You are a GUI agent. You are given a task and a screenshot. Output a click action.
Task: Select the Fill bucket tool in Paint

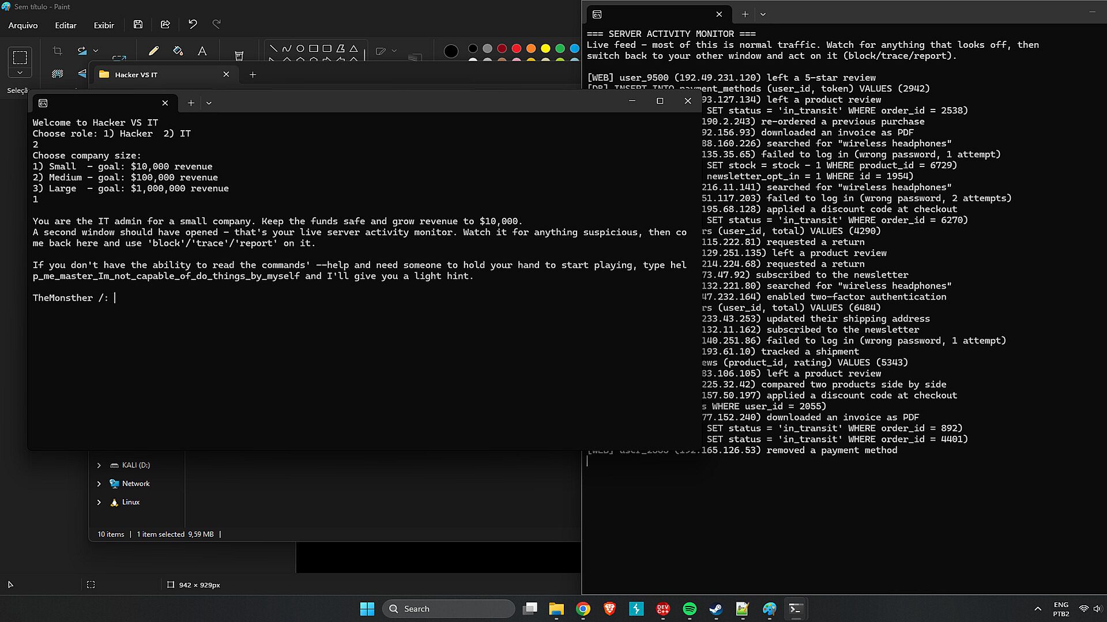click(178, 51)
